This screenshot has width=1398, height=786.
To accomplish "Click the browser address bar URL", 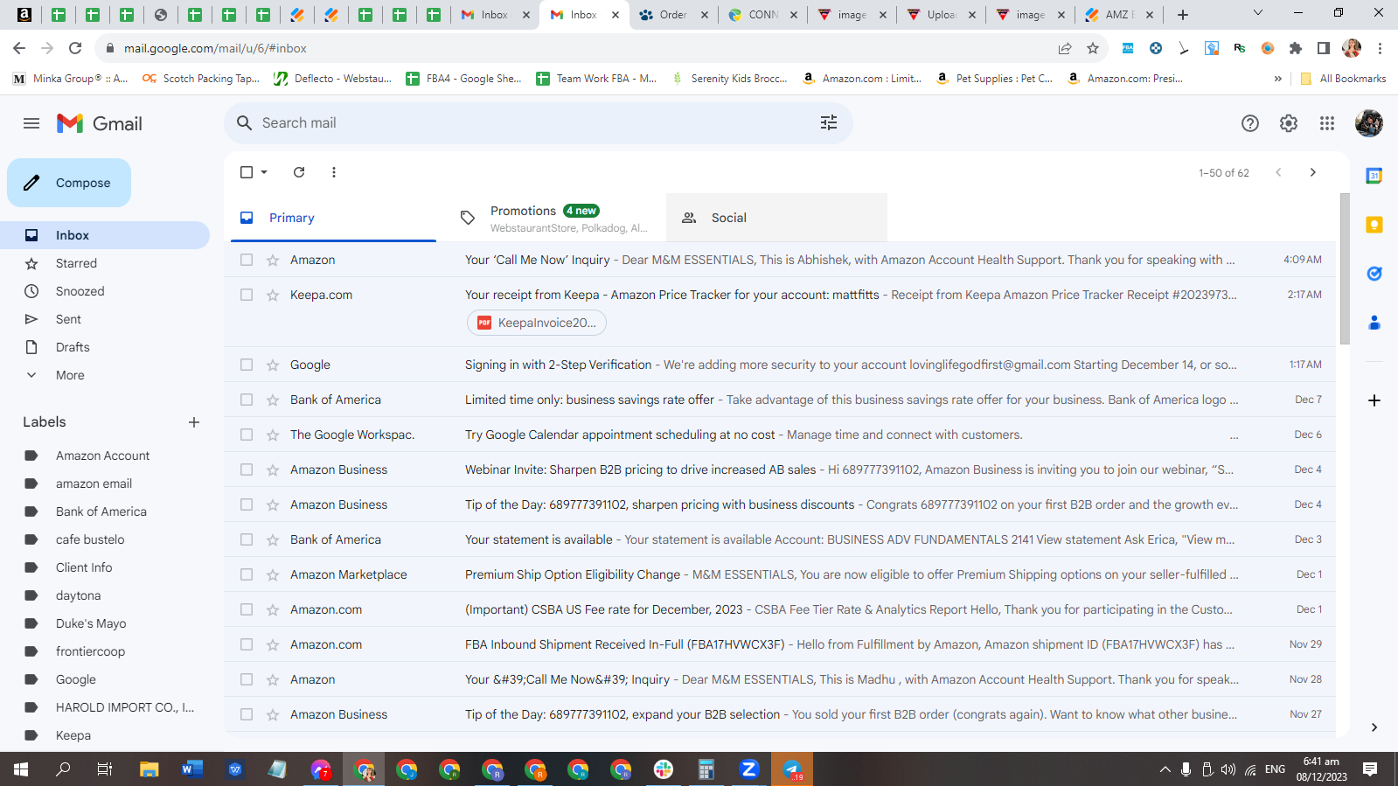I will pyautogui.click(x=215, y=48).
